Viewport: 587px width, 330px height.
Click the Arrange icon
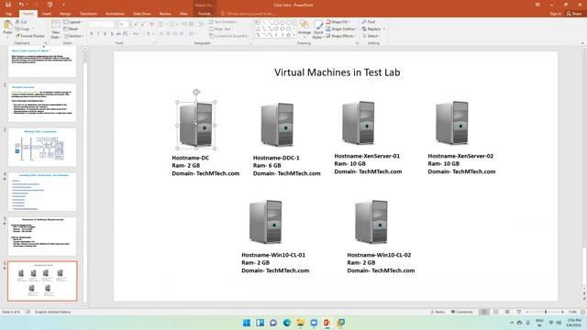(x=305, y=26)
